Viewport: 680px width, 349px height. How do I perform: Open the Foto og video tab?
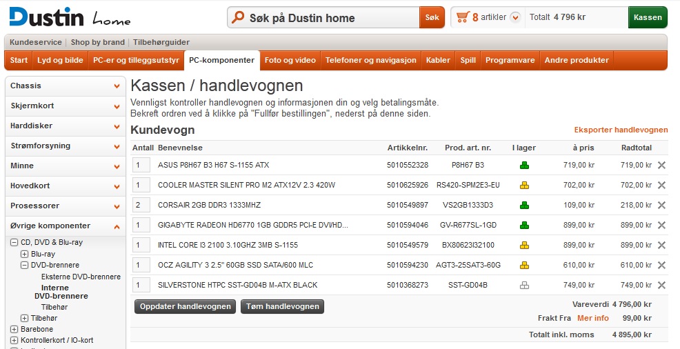pyautogui.click(x=290, y=60)
